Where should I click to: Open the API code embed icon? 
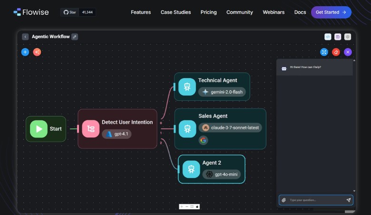click(328, 37)
